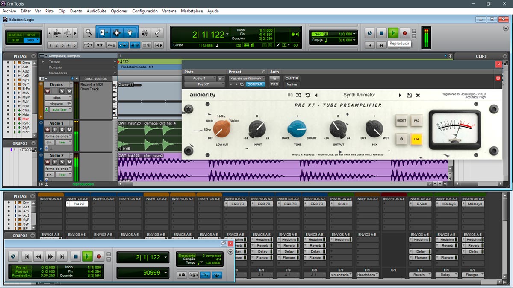
Task: Go to next preset arrow in plugin
Action: [x=400, y=95]
